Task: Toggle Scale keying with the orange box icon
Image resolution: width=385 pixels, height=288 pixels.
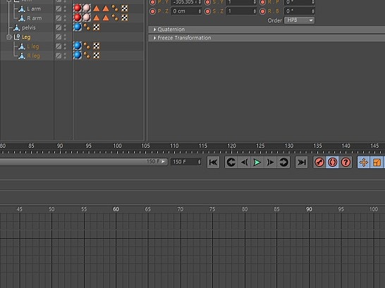Action: pyautogui.click(x=377, y=162)
